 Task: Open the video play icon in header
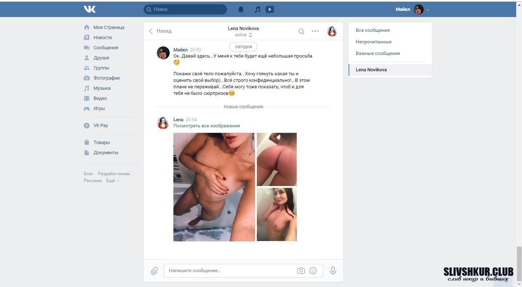[x=270, y=9]
